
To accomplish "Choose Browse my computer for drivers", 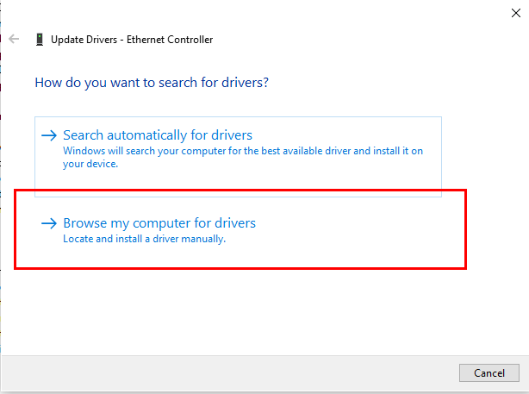I will pyautogui.click(x=159, y=223).
